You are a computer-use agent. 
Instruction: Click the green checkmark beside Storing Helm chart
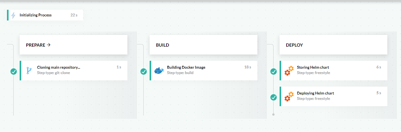coord(274,72)
